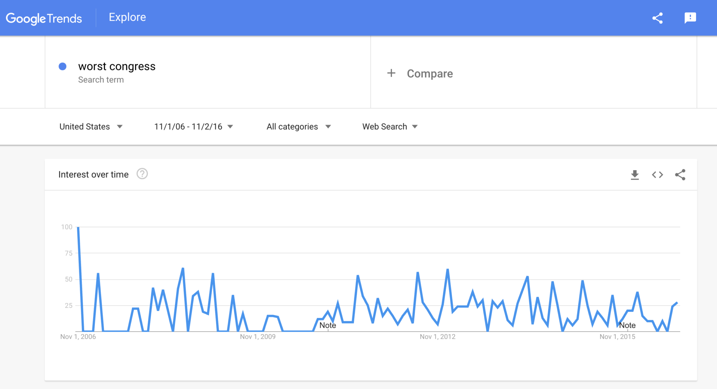Click the plus icon next to Compare

pos(391,73)
